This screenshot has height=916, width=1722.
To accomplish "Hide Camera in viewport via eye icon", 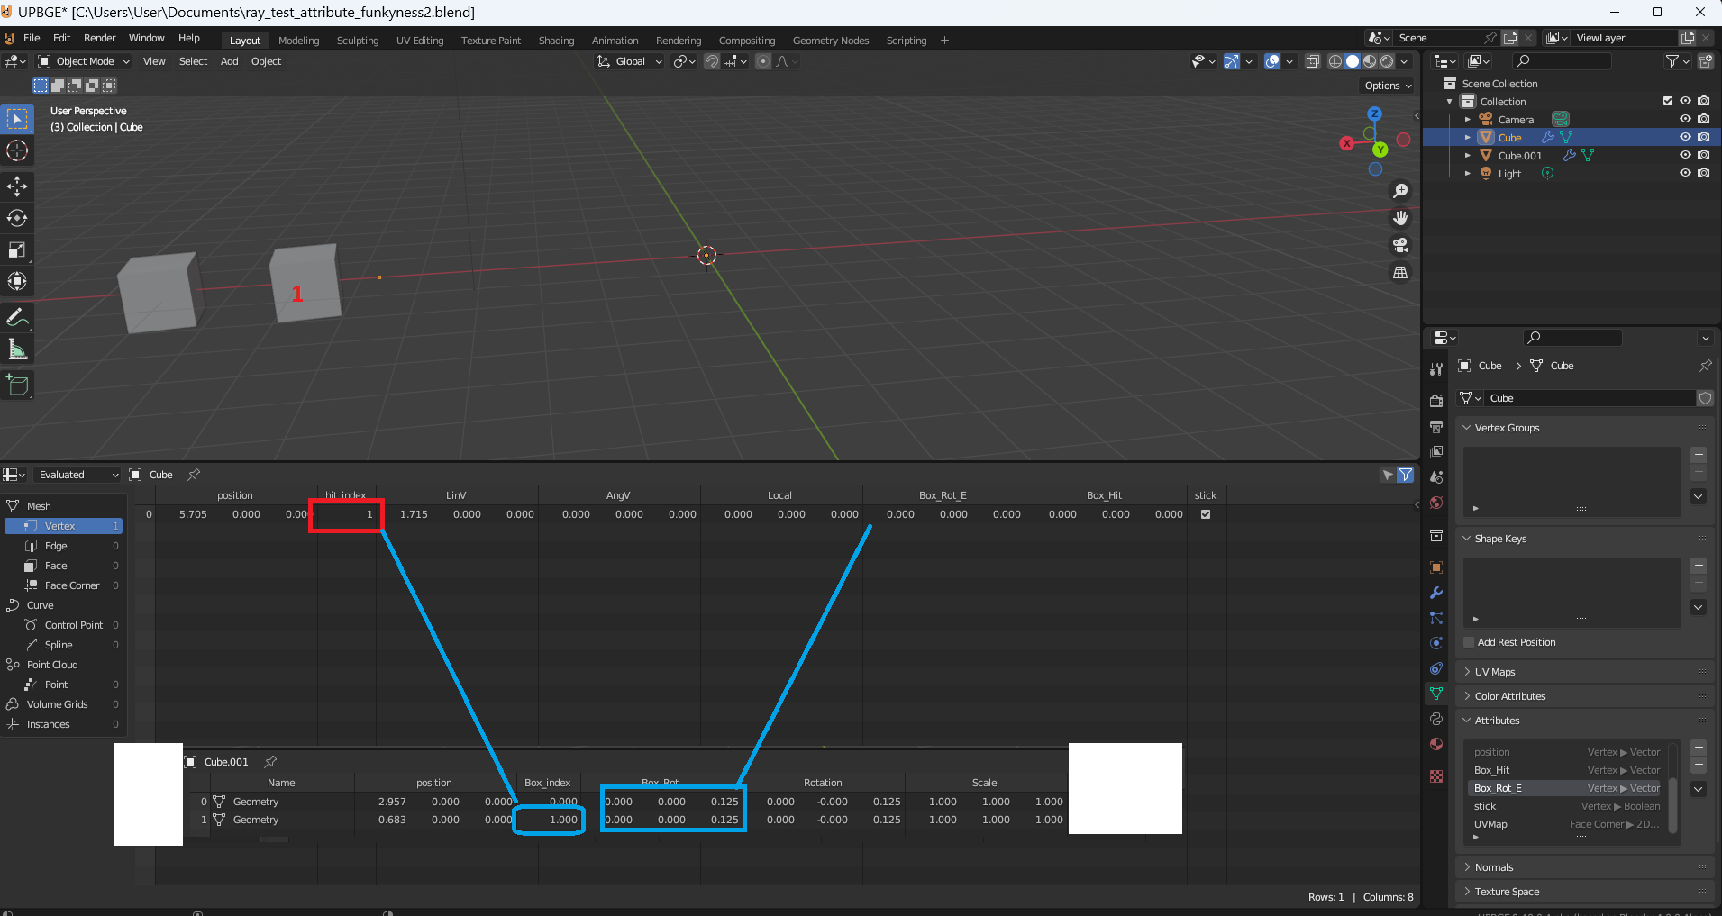I will (1685, 119).
